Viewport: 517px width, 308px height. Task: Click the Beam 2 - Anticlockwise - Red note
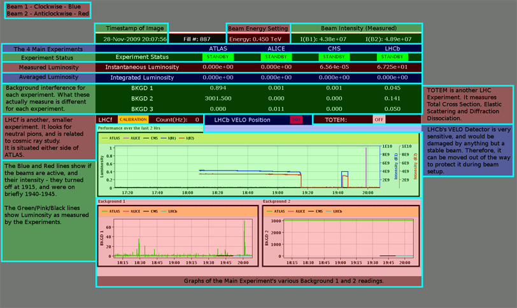[48, 14]
